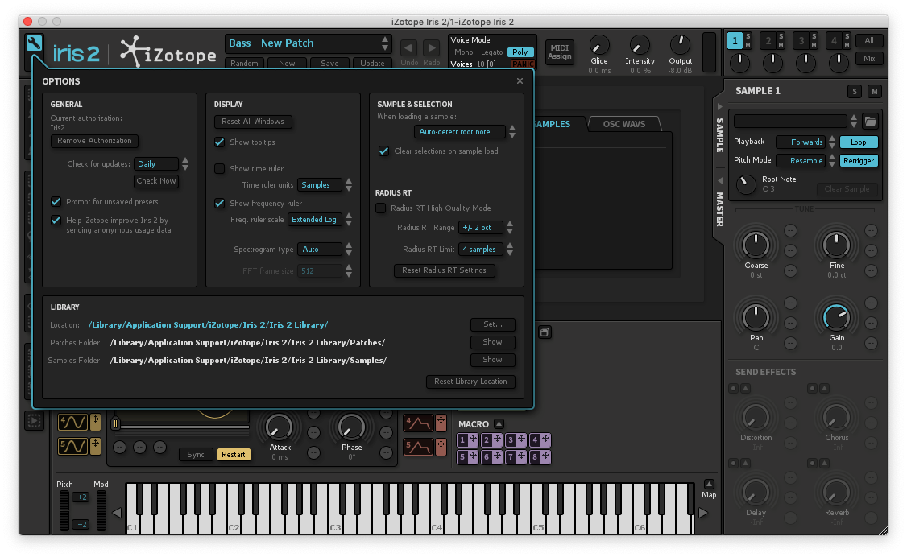This screenshot has width=907, height=557.
Task: Switch to OSC WAVS tab
Action: pos(623,124)
